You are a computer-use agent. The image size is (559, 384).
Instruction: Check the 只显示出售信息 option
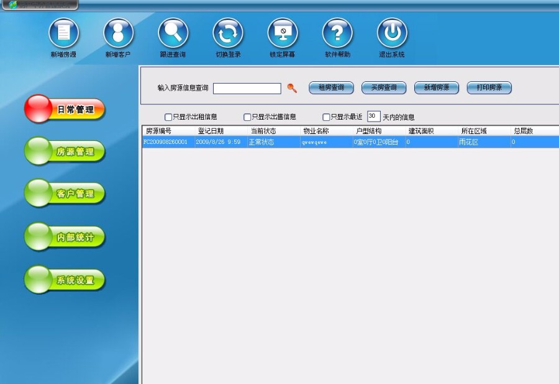click(247, 117)
